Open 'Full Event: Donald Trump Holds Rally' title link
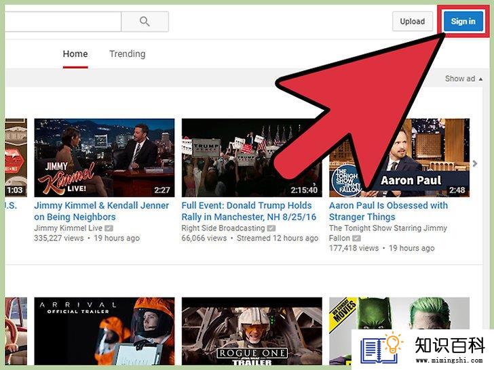Screen dimensions: 494x370 pos(249,211)
